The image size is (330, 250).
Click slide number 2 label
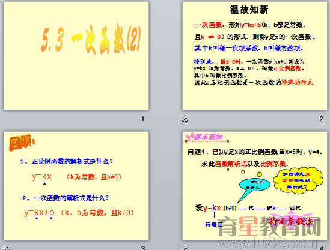click(x=321, y=119)
